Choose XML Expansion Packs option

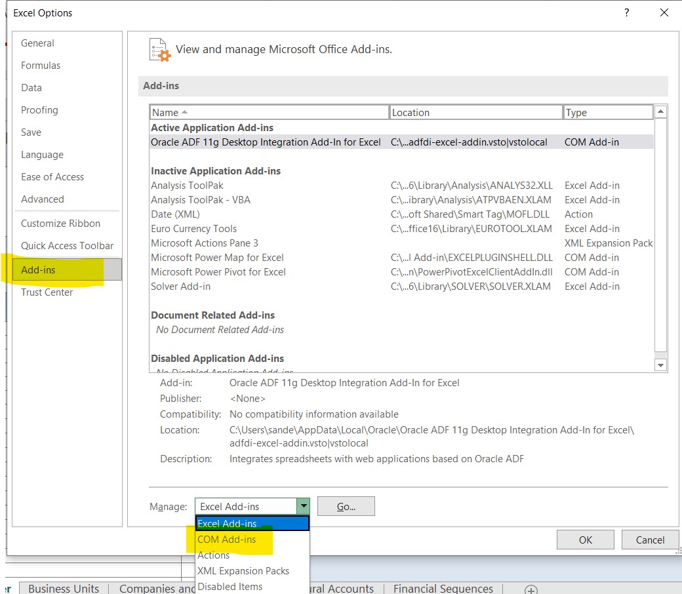[x=252, y=571]
